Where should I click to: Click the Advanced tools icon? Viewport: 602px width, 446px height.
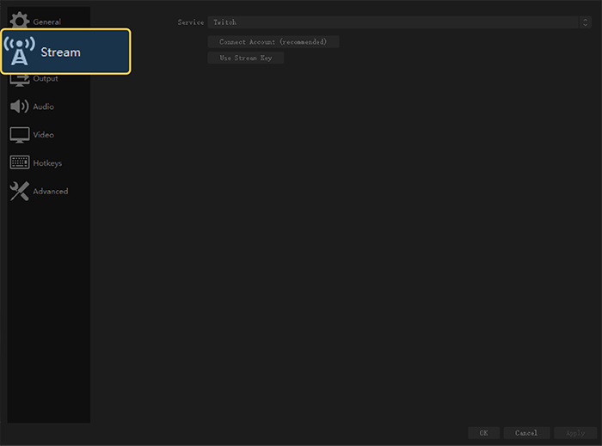click(x=19, y=192)
